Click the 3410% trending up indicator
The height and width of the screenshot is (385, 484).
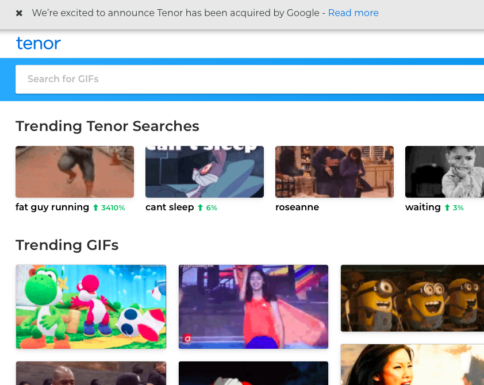(x=109, y=208)
